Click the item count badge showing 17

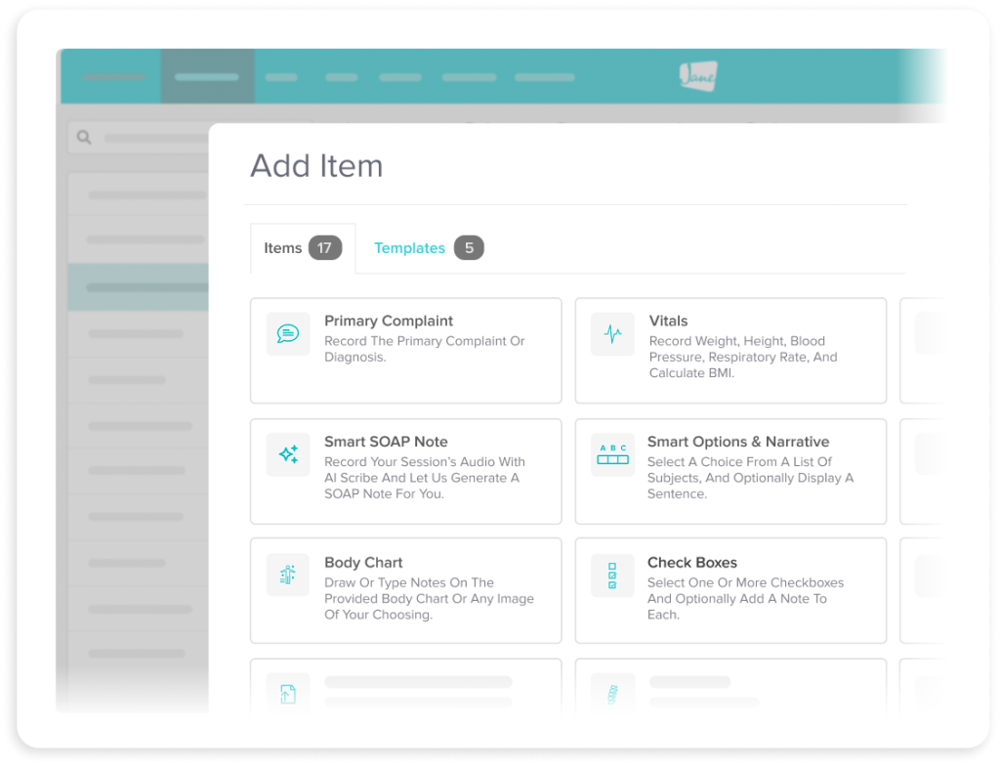pos(325,248)
